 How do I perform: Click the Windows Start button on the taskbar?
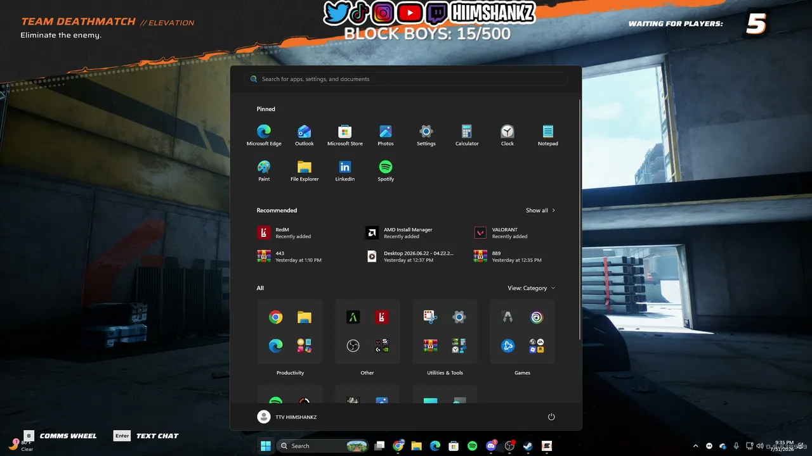265,446
